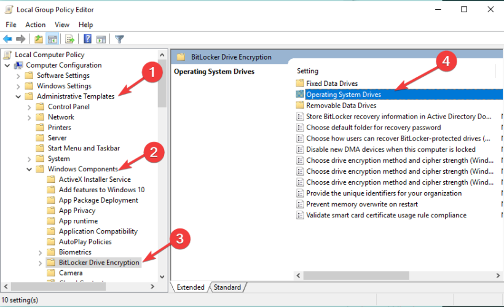Expand the BitLocker Drive Encryption node
The width and height of the screenshot is (504, 307).
[40, 263]
